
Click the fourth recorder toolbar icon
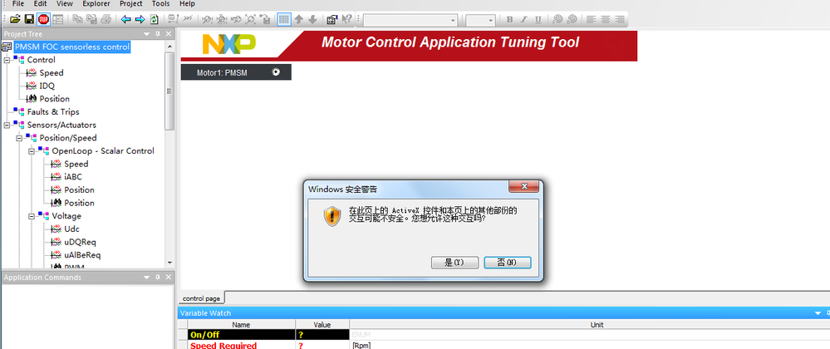coord(250,20)
